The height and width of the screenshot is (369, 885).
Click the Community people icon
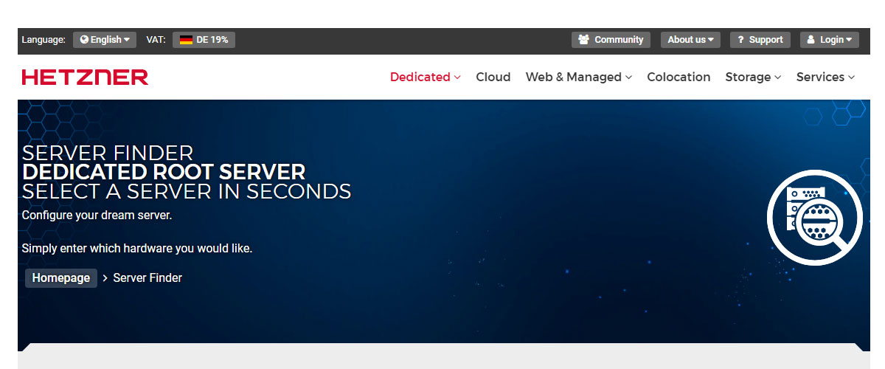coord(584,40)
